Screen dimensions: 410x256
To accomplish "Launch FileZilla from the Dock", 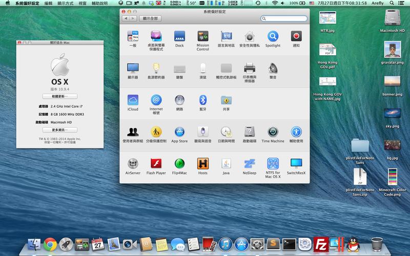I will tap(321, 245).
